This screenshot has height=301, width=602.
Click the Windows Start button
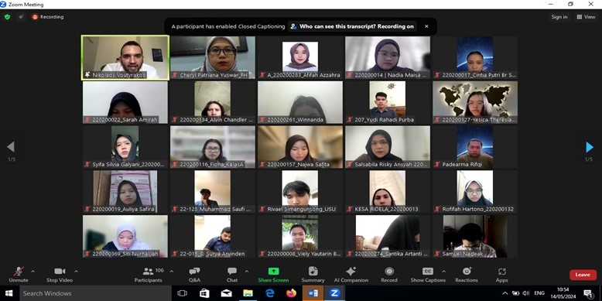pyautogui.click(x=9, y=293)
